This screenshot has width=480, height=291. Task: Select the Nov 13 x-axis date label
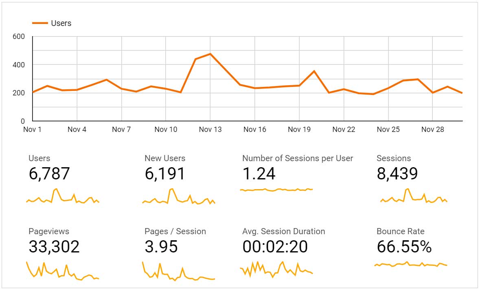click(210, 129)
